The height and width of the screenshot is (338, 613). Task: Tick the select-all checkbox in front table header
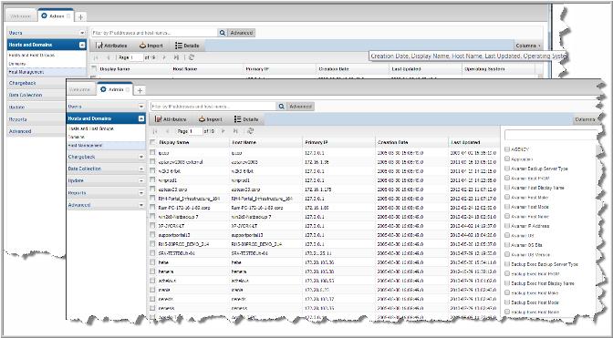[x=152, y=142]
